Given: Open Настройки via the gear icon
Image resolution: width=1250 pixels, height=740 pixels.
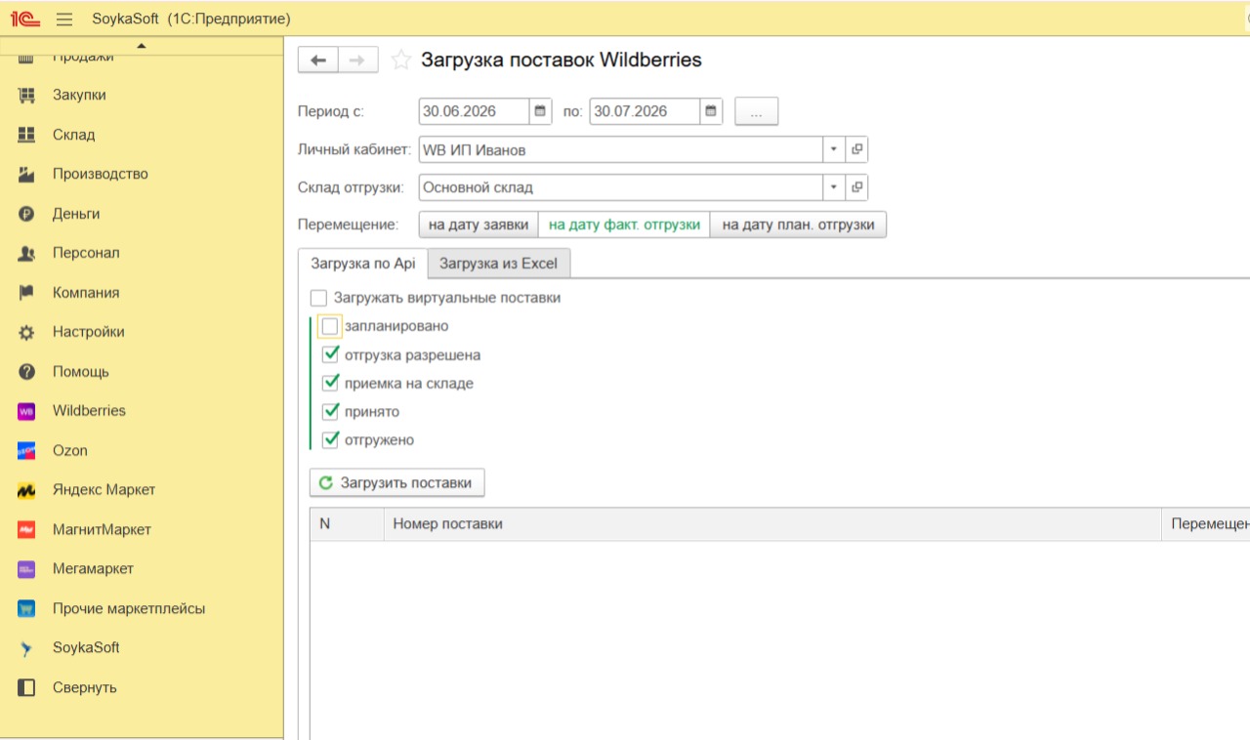Looking at the screenshot, I should tap(26, 332).
